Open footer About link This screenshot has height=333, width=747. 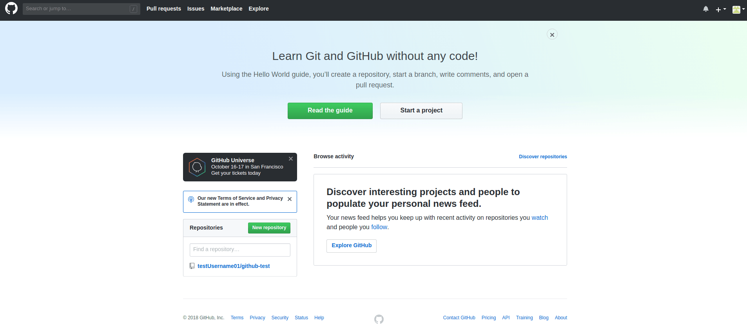[x=561, y=318]
